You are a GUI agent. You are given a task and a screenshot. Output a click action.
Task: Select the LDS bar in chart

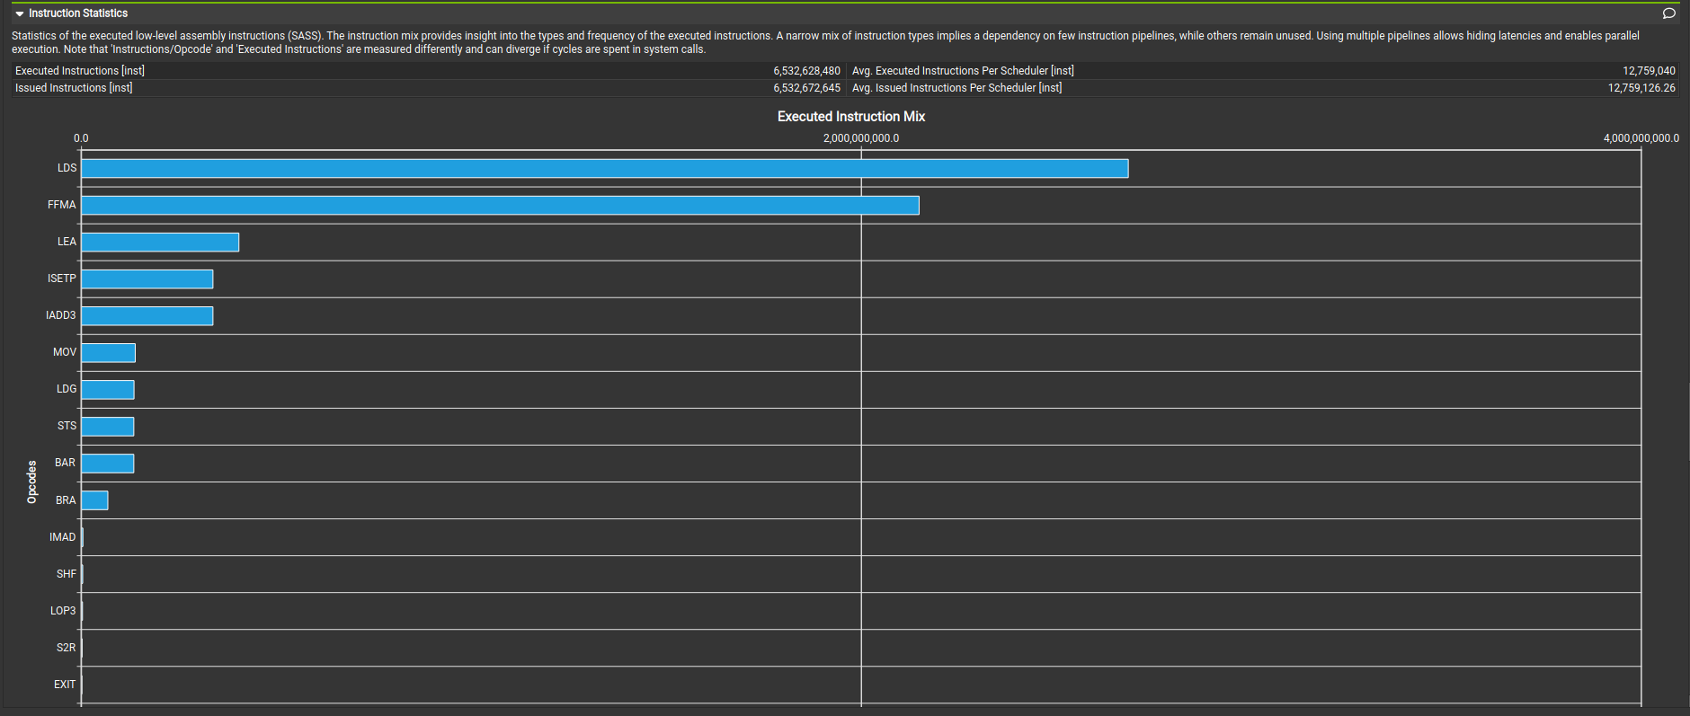click(604, 169)
